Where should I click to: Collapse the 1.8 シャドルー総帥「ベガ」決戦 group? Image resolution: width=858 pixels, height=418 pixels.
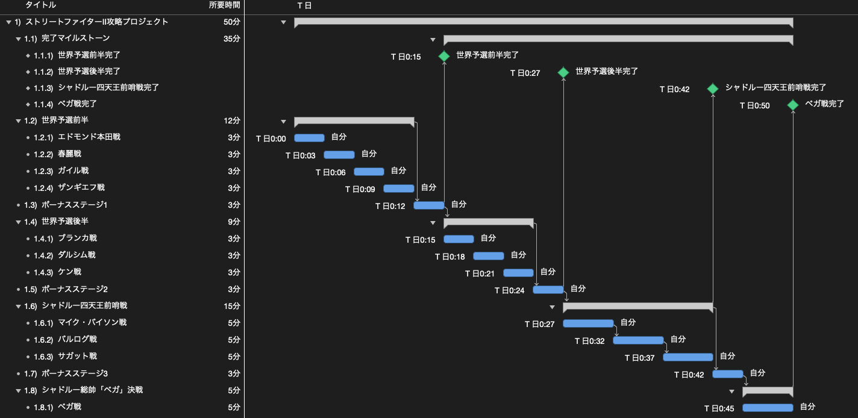(x=18, y=390)
